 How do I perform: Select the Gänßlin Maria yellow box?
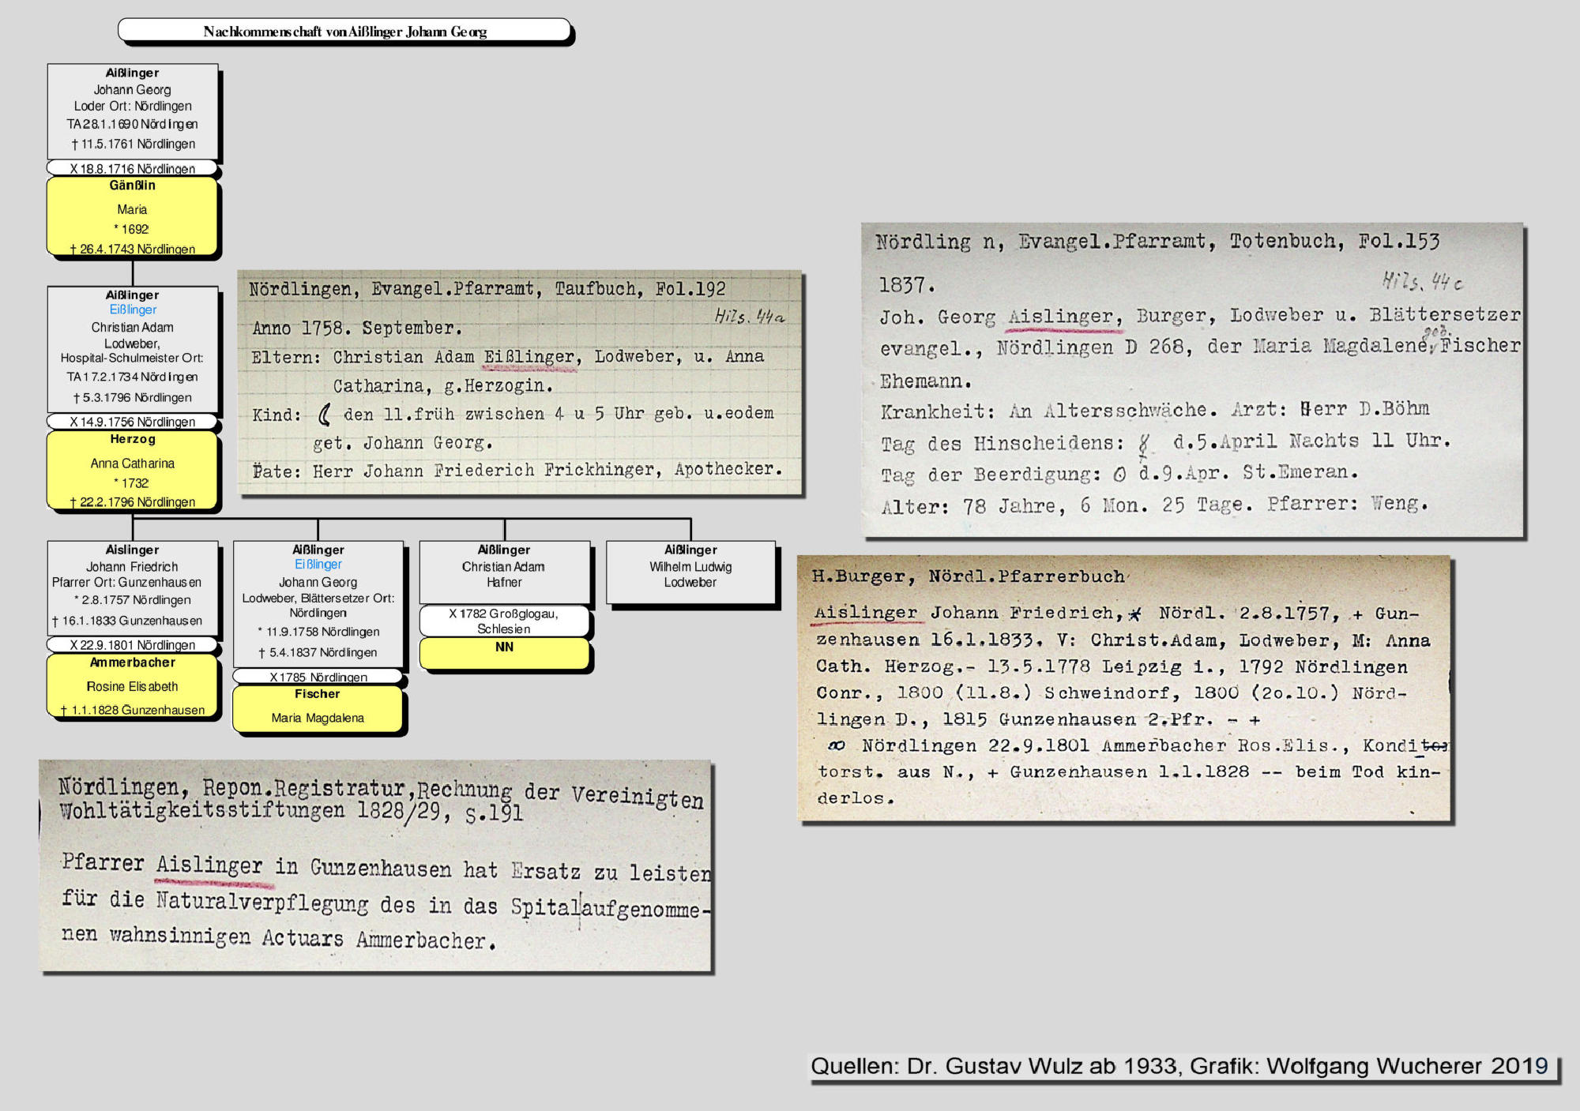[x=133, y=216]
